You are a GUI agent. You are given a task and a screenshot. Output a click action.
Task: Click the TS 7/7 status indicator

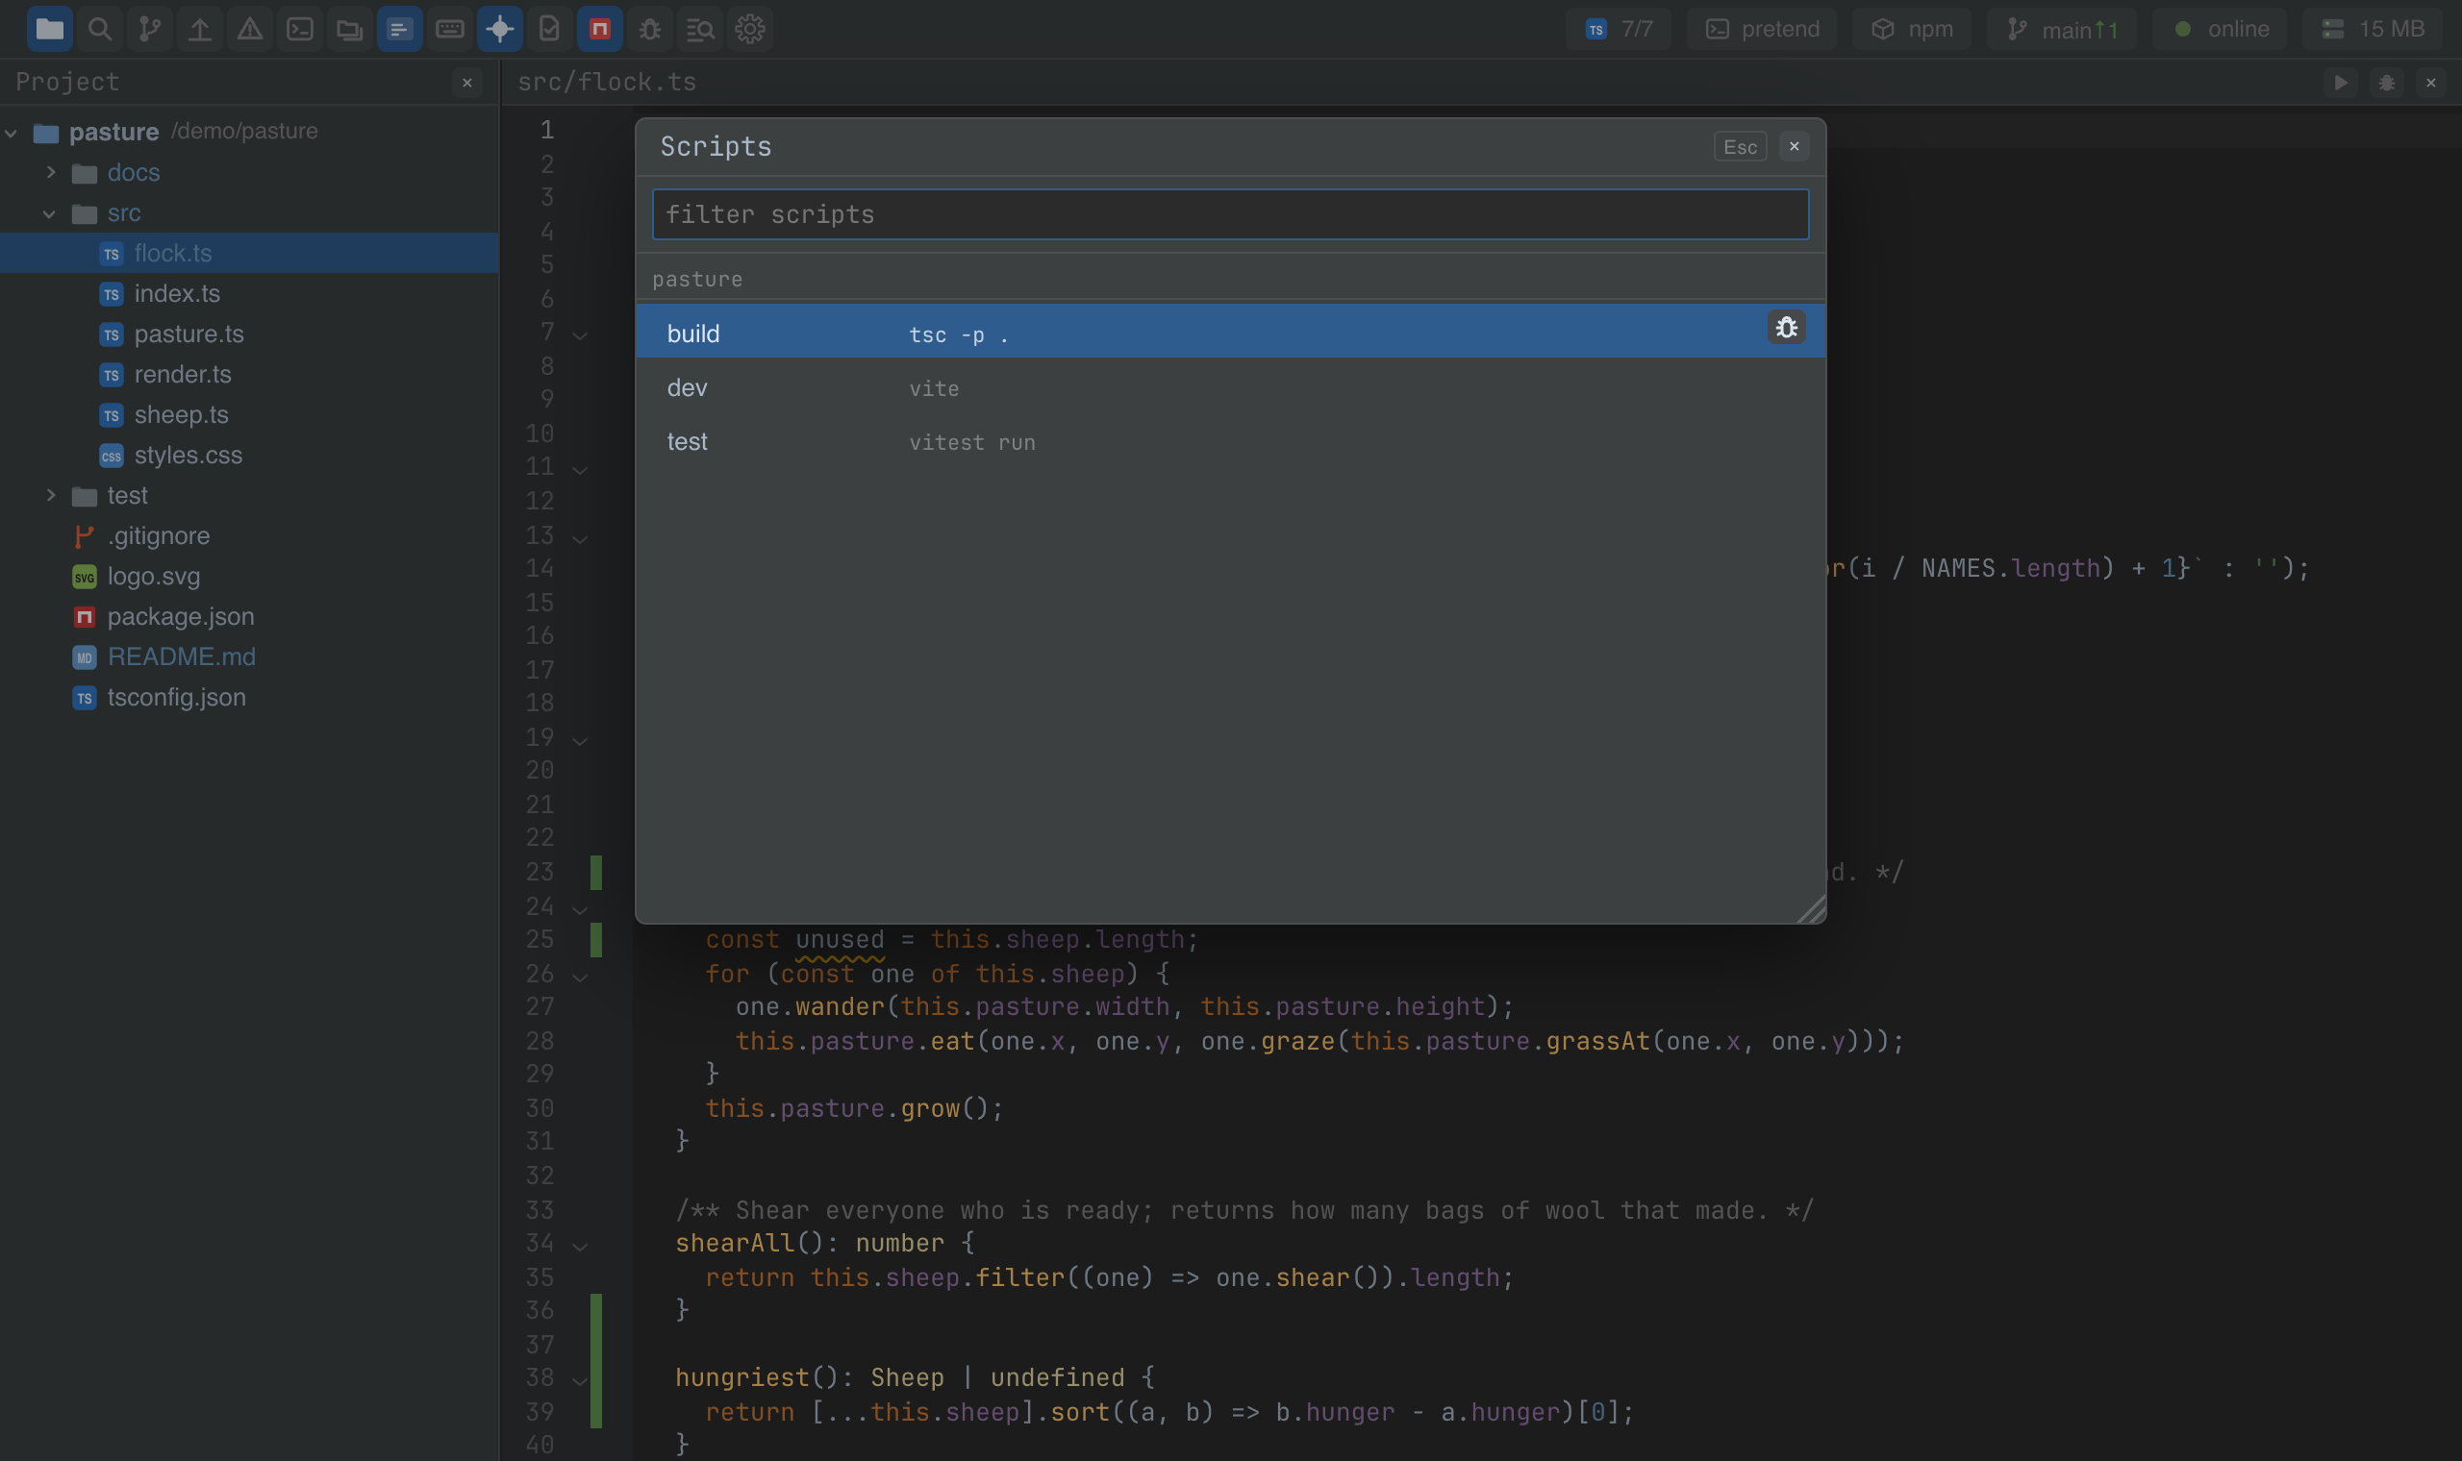click(1619, 29)
